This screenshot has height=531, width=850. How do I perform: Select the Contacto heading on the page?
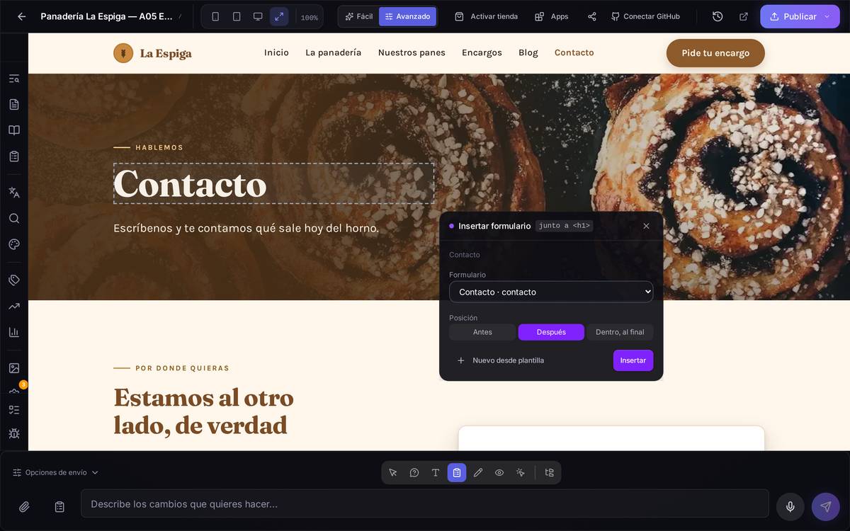coord(273,183)
